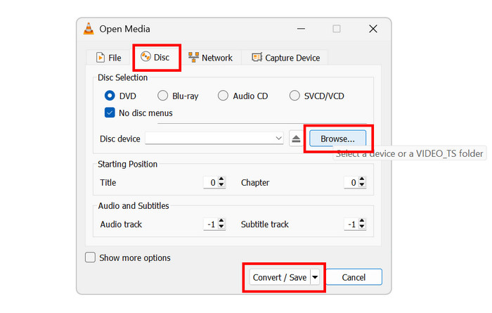
Task: Select the Blu-ray disc option
Action: [x=162, y=96]
